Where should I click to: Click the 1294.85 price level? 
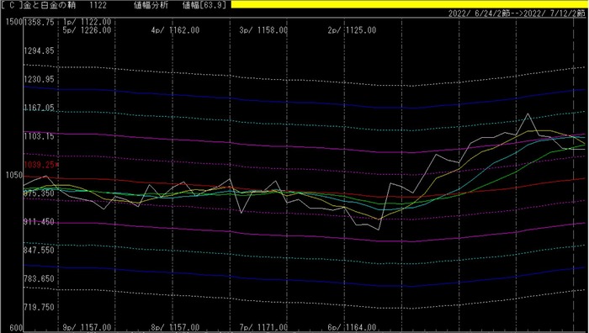(39, 50)
